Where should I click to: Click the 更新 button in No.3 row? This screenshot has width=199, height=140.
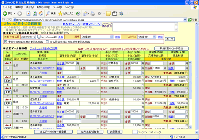8,92
